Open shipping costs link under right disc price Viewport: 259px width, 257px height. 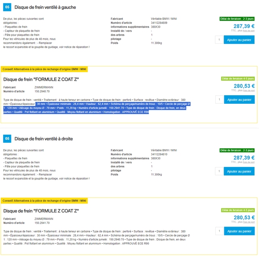click(x=248, y=162)
